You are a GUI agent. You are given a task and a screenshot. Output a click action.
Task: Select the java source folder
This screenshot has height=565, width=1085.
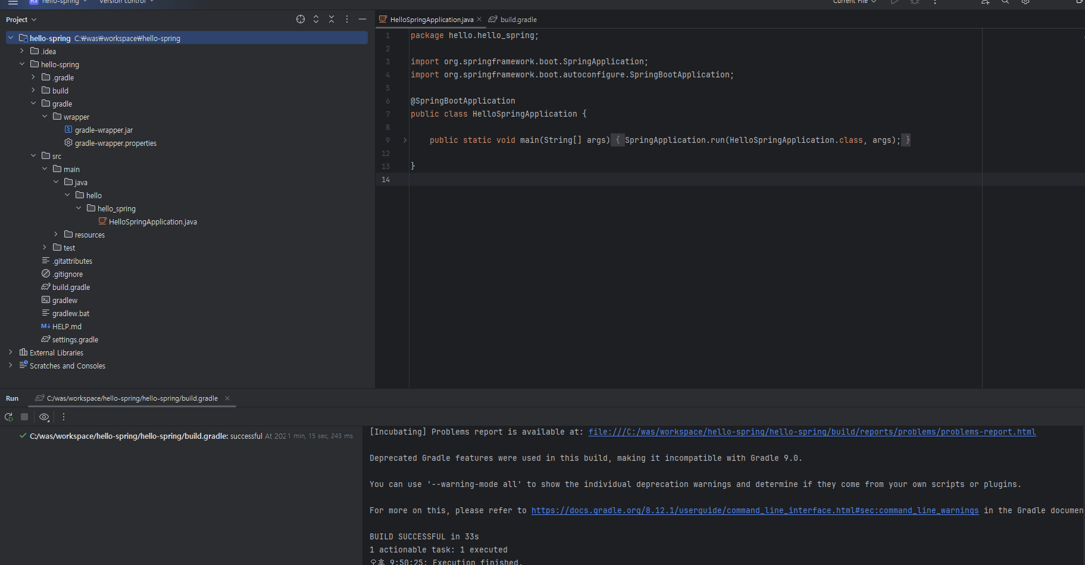pyautogui.click(x=81, y=182)
